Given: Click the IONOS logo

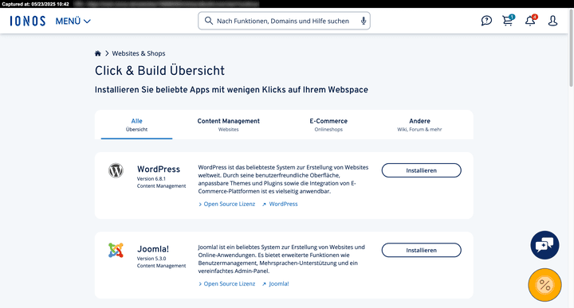Looking at the screenshot, I should tap(28, 21).
